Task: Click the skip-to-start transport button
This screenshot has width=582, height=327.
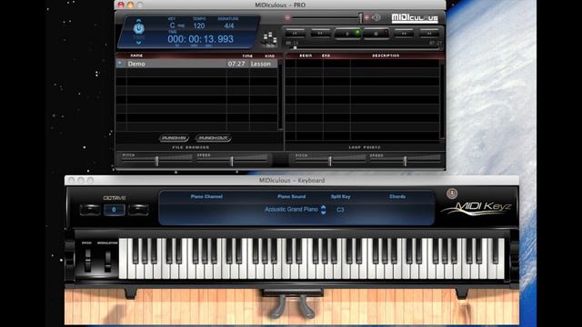Action: coord(295,34)
